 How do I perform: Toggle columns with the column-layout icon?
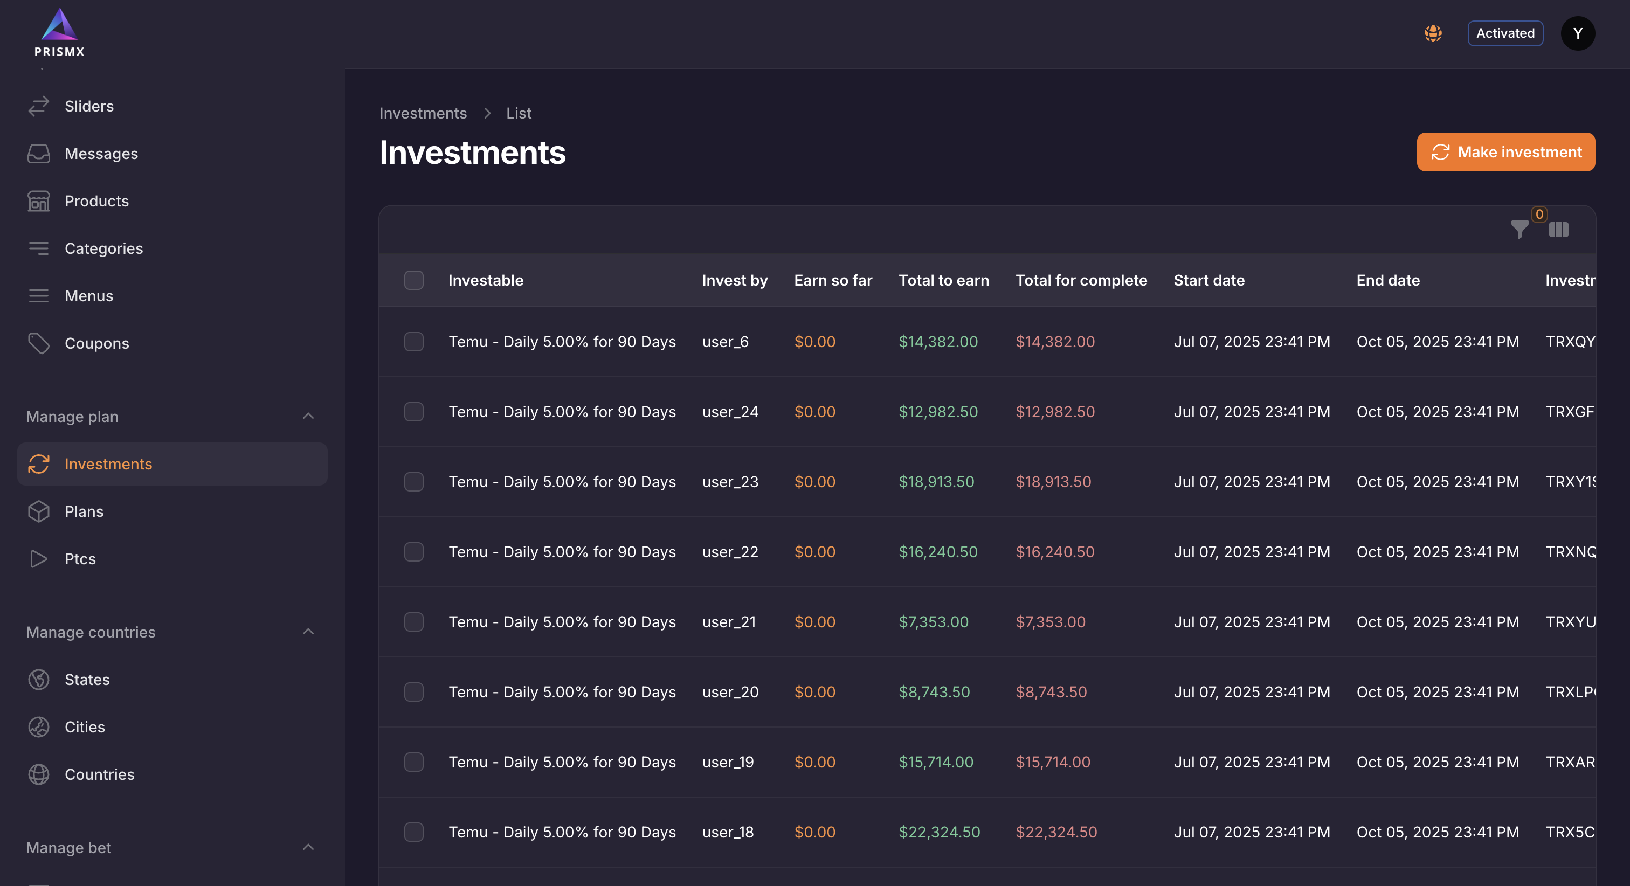[1558, 229]
